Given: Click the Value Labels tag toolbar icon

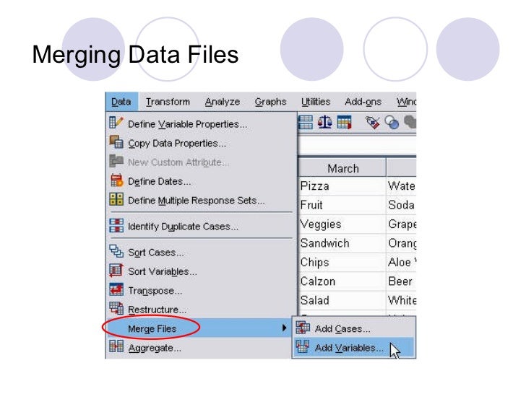Looking at the screenshot, I should (x=373, y=122).
